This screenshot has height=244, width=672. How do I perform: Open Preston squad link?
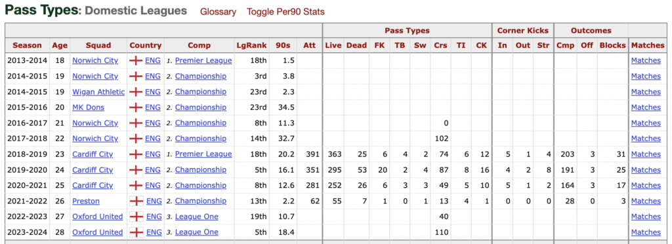coord(86,201)
